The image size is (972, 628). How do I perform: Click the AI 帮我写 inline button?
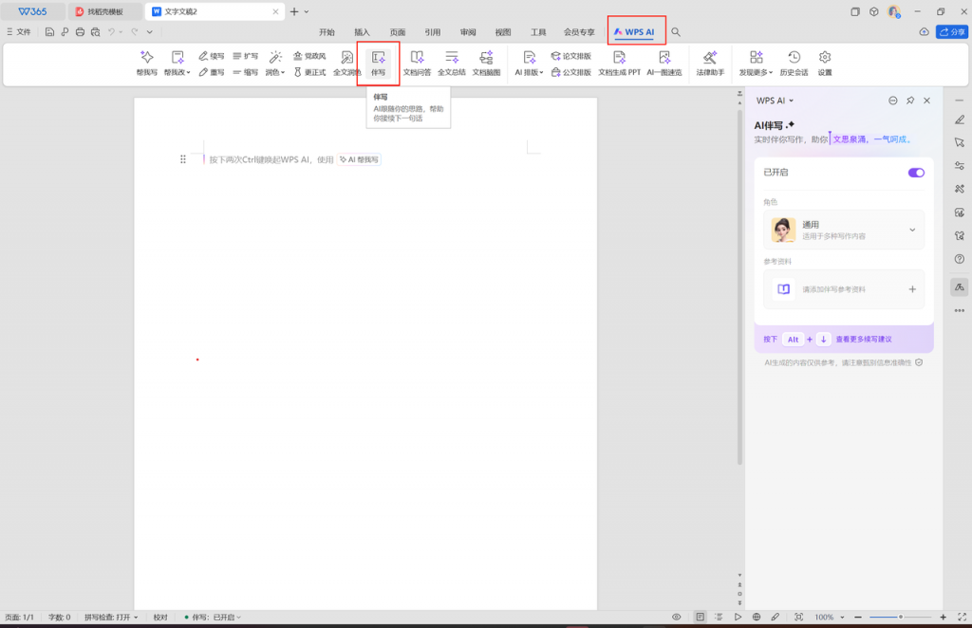(x=359, y=159)
